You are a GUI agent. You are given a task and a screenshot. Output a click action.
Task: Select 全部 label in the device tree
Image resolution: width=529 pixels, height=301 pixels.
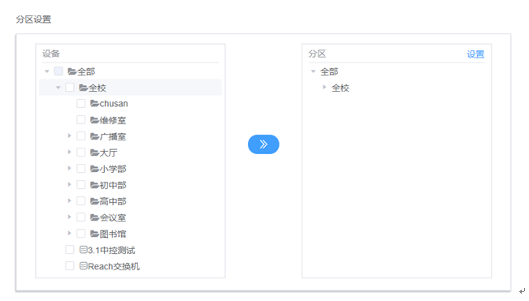(86, 71)
